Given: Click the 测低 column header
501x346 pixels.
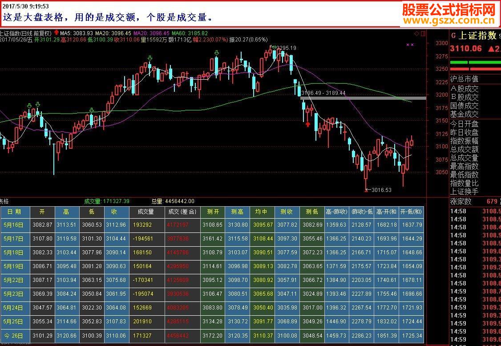Looking at the screenshot, I should coord(312,212).
